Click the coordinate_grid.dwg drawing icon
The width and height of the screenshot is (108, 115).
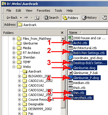click(71, 58)
